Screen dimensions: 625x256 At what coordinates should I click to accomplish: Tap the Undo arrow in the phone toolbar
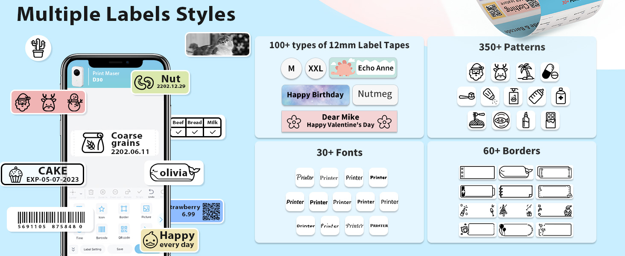click(x=151, y=192)
